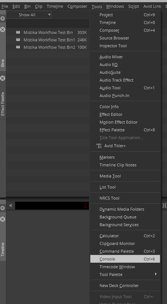The image size is (167, 304).
Task: Open the Script menu
Action: click(x=133, y=6)
